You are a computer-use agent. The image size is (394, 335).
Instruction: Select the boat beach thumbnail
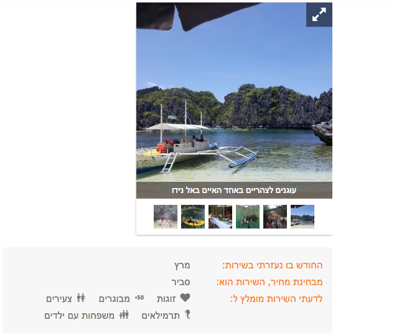click(x=303, y=217)
